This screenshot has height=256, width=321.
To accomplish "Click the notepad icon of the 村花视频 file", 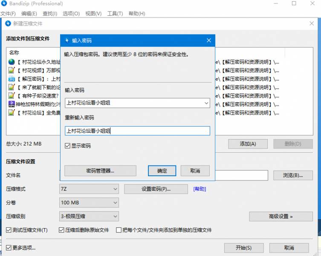I will click(x=12, y=70).
